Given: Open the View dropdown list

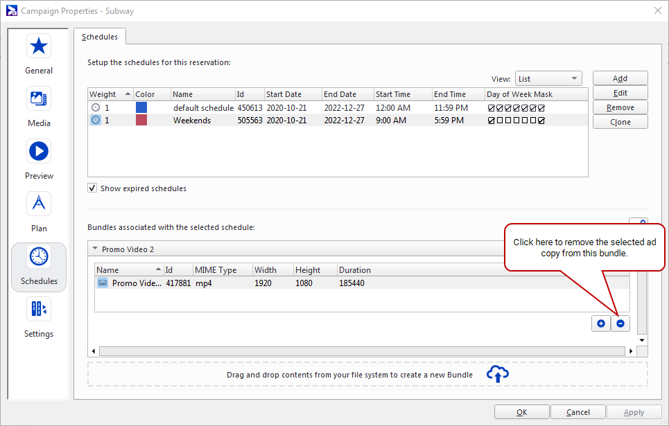Looking at the screenshot, I should (x=548, y=79).
